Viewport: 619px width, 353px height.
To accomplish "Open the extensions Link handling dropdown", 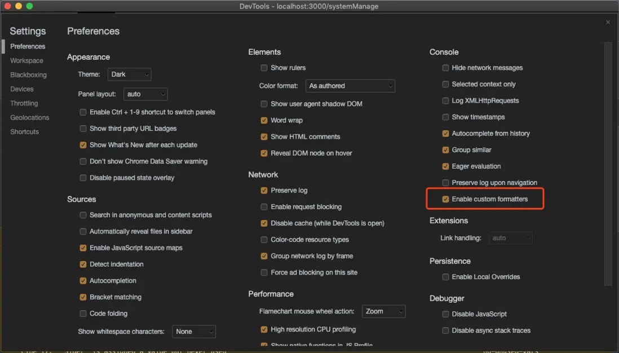I will click(x=510, y=238).
